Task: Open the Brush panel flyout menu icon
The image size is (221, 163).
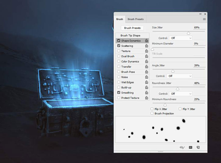Action: pos(204,19)
